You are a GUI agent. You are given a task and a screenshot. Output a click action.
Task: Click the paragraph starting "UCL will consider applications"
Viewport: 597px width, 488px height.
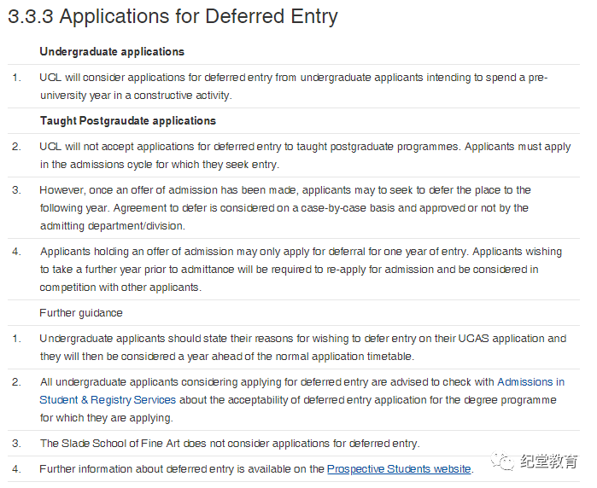(x=293, y=86)
